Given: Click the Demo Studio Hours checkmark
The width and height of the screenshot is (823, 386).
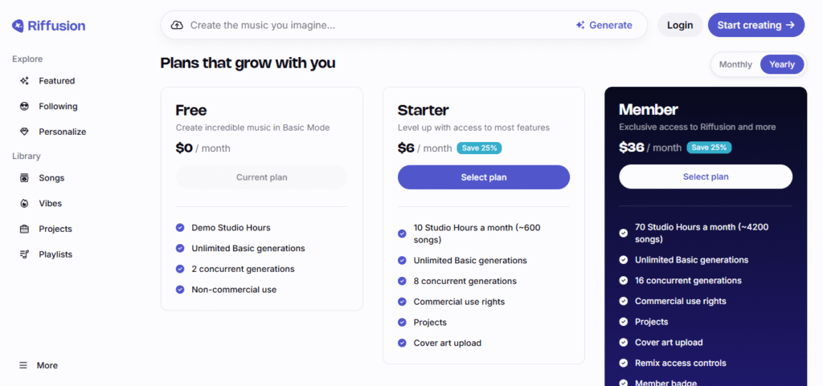Looking at the screenshot, I should pyautogui.click(x=180, y=227).
